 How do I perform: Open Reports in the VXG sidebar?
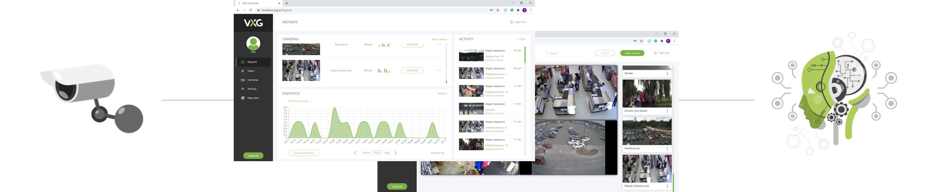253,62
